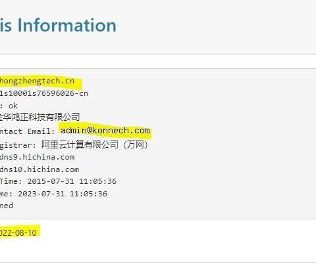316x264 pixels.
Task: Click the 11:05:36 time on the registration line
Action: click(98, 181)
